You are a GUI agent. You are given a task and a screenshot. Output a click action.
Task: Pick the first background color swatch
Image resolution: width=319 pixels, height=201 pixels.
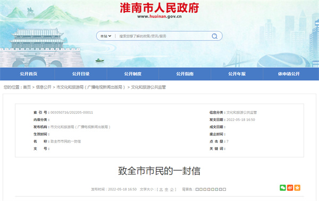point(197,189)
